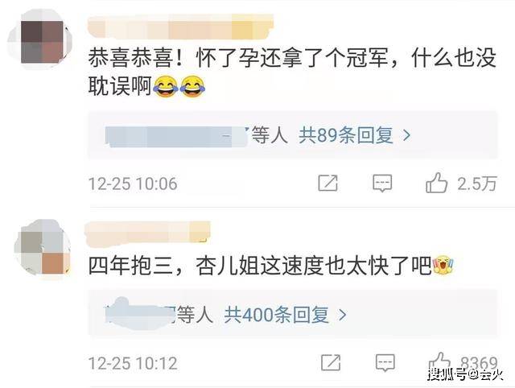Open reply bubble on the 10:12 comment
Screen dimensions: 515x388
(385, 363)
